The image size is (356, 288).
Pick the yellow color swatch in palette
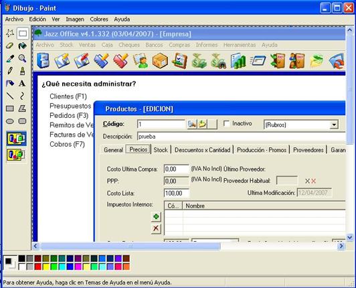46,267
